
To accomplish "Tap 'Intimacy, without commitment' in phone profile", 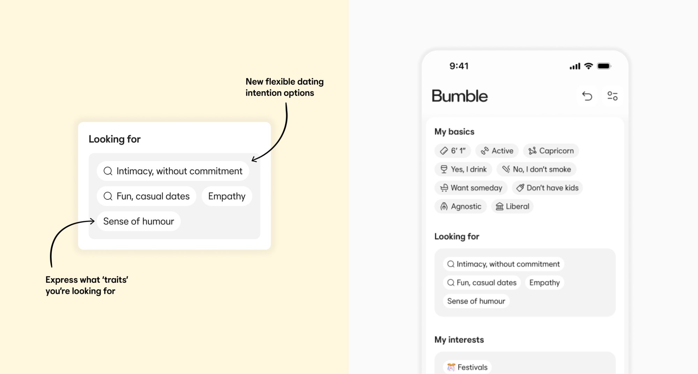I will (x=503, y=264).
